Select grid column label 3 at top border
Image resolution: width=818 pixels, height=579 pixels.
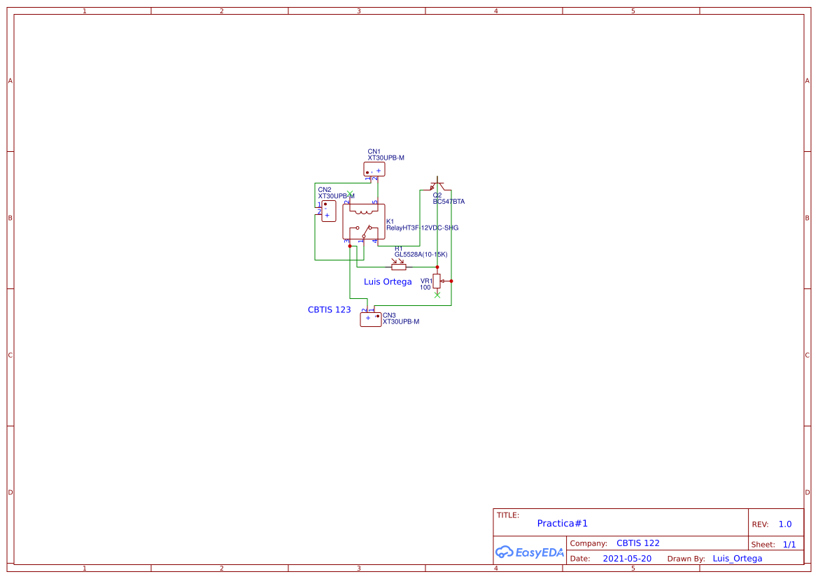pos(358,11)
